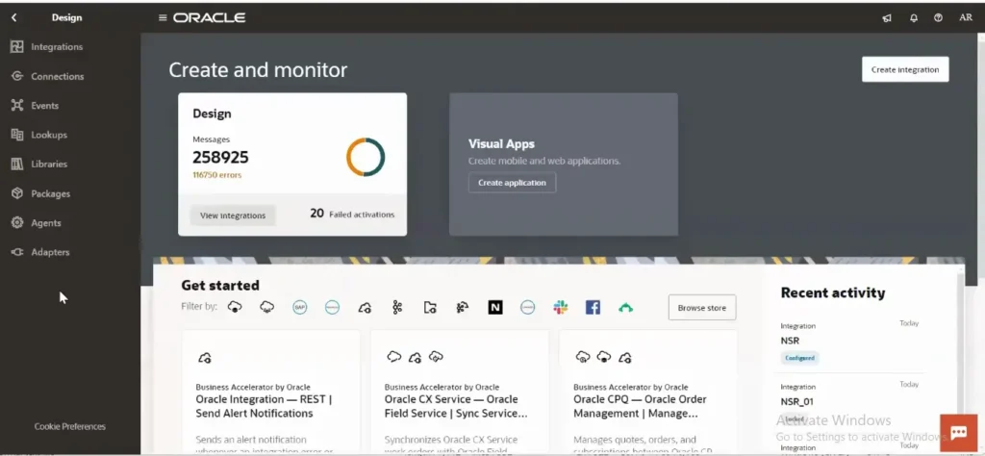Screen dimensions: 985x456
Task: Select Lookups from the sidebar
Action: tap(48, 135)
